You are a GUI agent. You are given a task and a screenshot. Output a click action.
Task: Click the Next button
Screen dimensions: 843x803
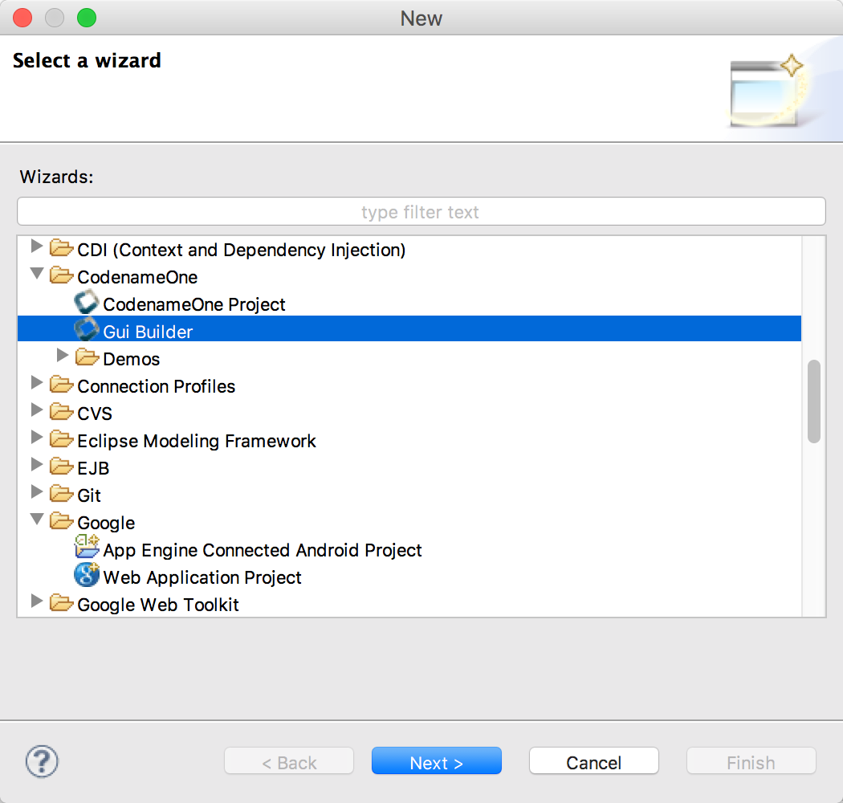pos(436,761)
